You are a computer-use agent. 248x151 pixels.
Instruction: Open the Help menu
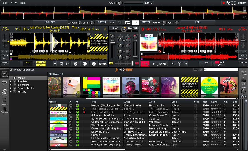tap(23, 3)
